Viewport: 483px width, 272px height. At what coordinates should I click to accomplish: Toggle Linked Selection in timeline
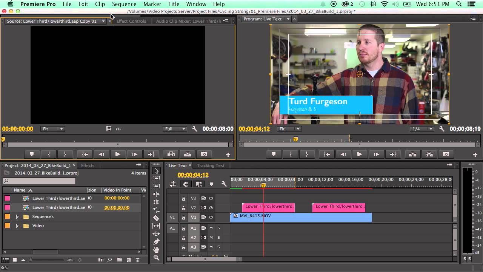click(199, 184)
